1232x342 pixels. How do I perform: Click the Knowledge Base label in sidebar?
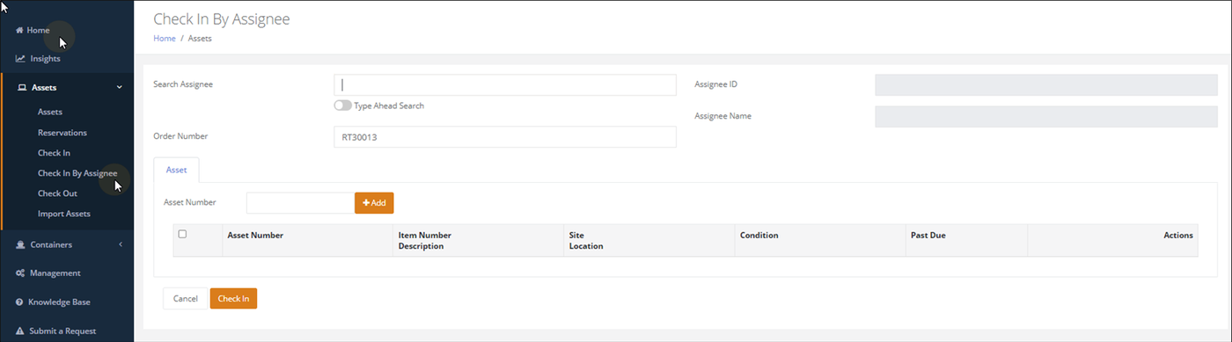click(x=59, y=302)
